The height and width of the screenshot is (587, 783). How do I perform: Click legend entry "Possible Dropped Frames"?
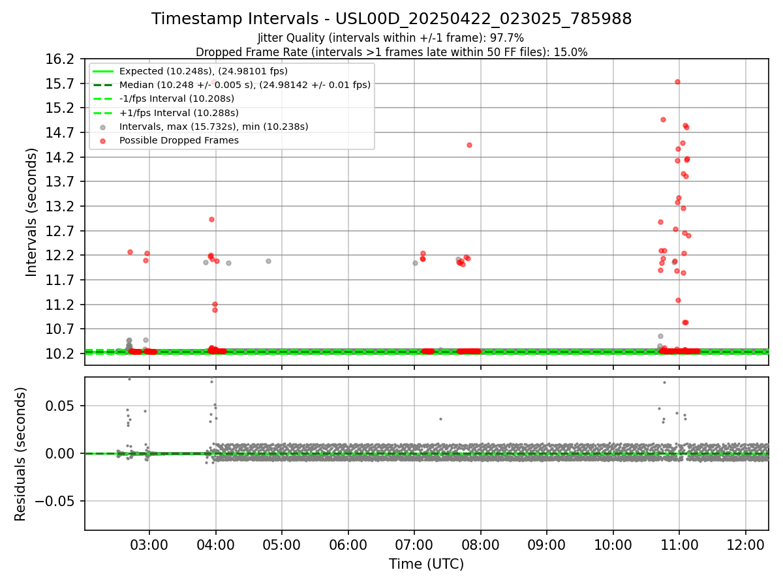[179, 140]
